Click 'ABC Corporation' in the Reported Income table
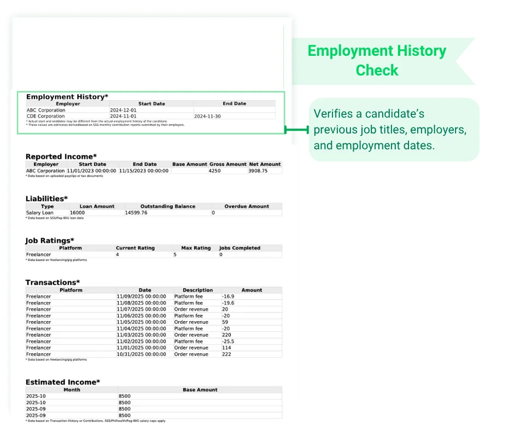514x431 pixels. 45,171
